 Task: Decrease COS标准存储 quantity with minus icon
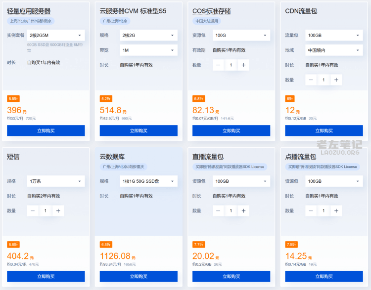coord(218,65)
